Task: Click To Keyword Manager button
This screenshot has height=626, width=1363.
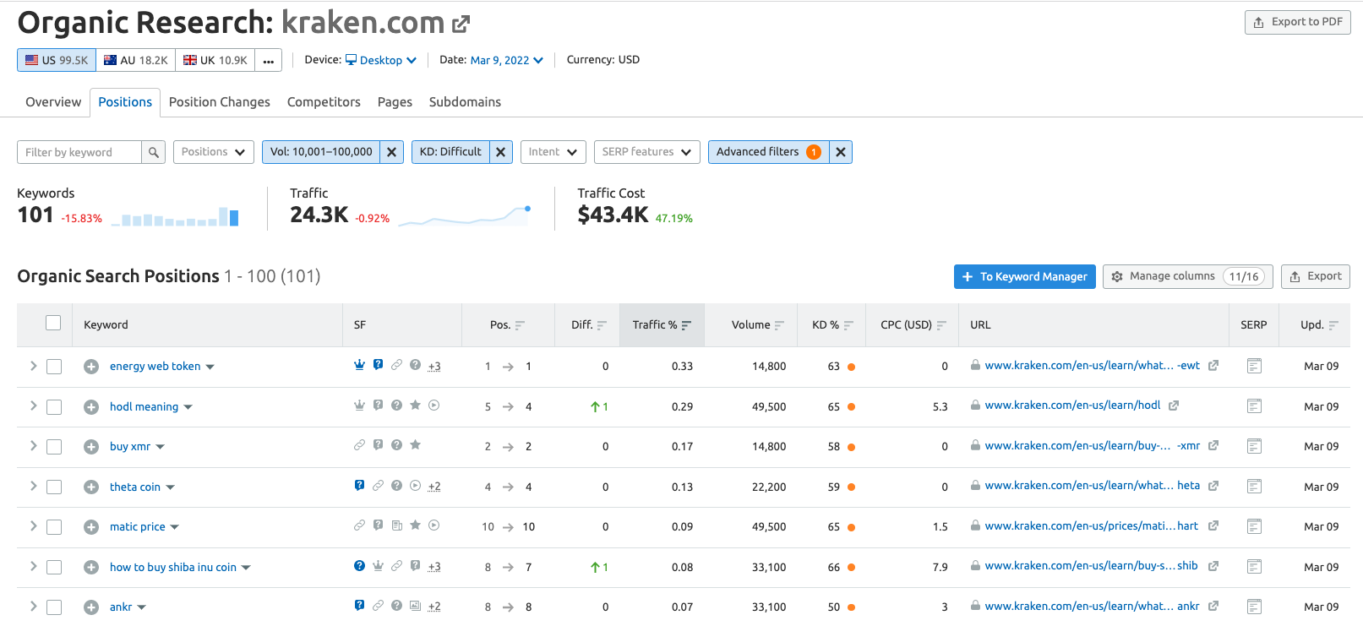Action: pos(1024,276)
